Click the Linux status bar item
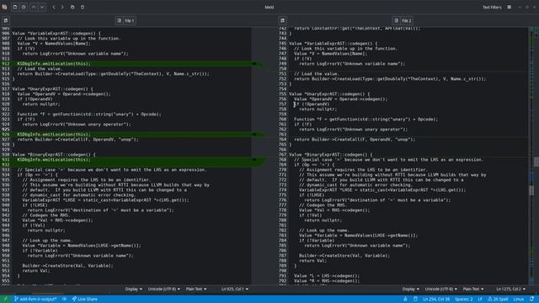The height and width of the screenshot is (303, 539). click(x=519, y=299)
